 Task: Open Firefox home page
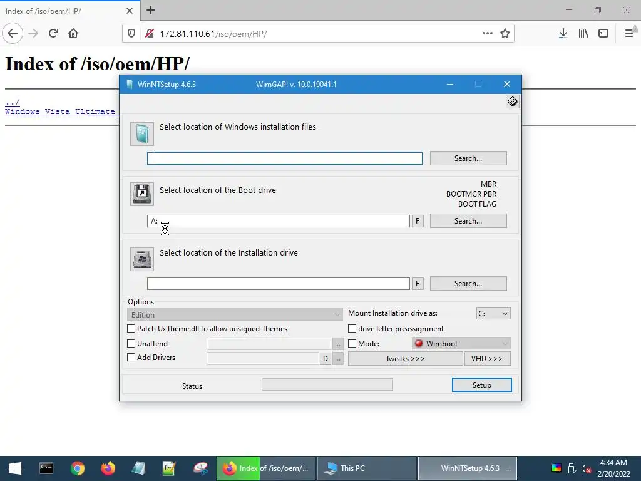[73, 34]
